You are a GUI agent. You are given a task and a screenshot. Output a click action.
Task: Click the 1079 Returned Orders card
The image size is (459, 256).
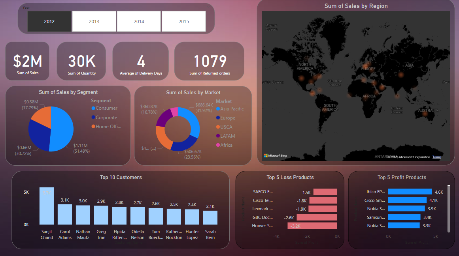click(209, 61)
